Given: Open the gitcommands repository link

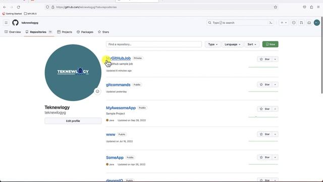Looking at the screenshot, I should [x=118, y=85].
